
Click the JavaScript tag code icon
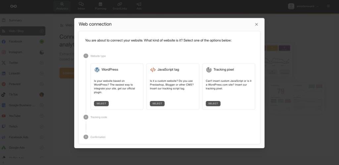[153, 70]
